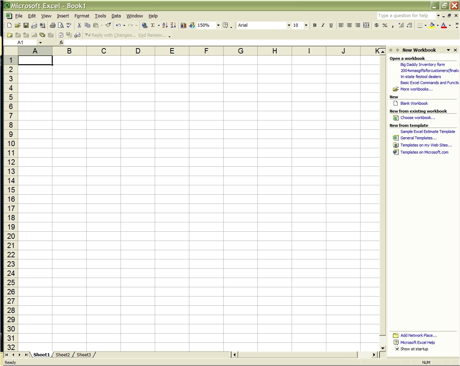Apply Percent style formatting
This screenshot has width=460, height=366.
tap(385, 25)
